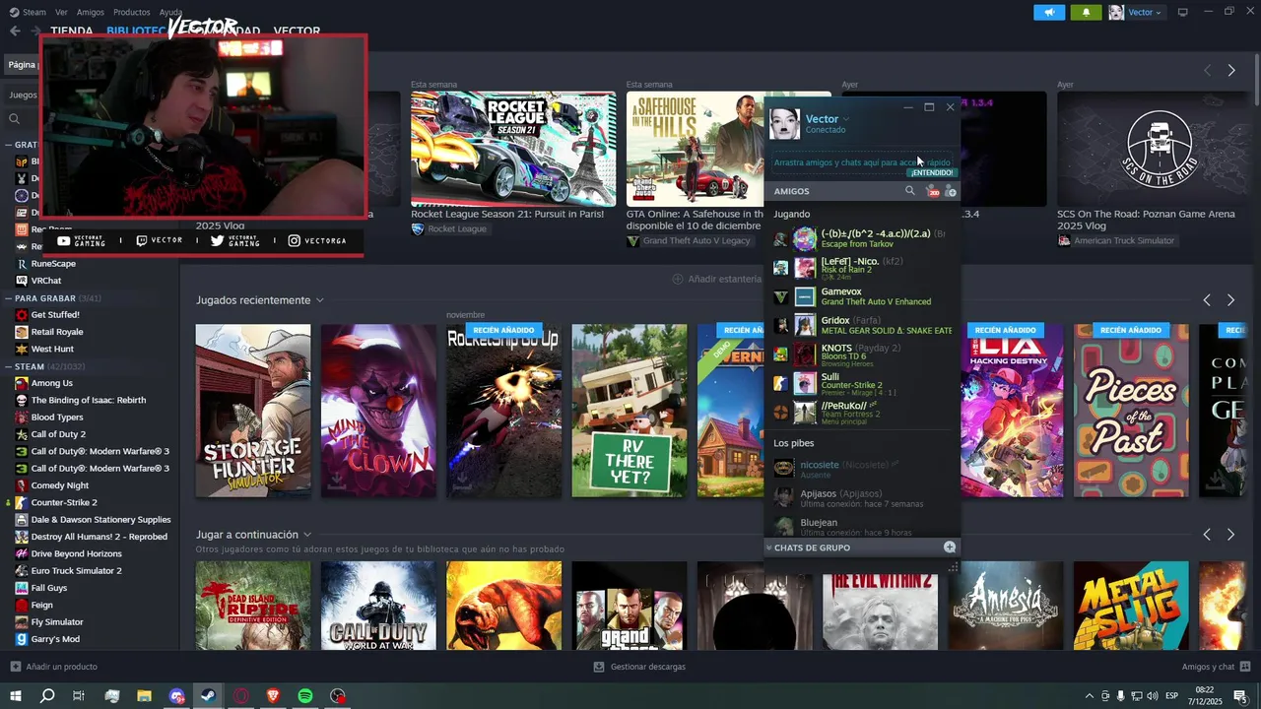Open the Storage Hunter Simulator game cover
Screen dimensions: 1261x709
coord(253,411)
